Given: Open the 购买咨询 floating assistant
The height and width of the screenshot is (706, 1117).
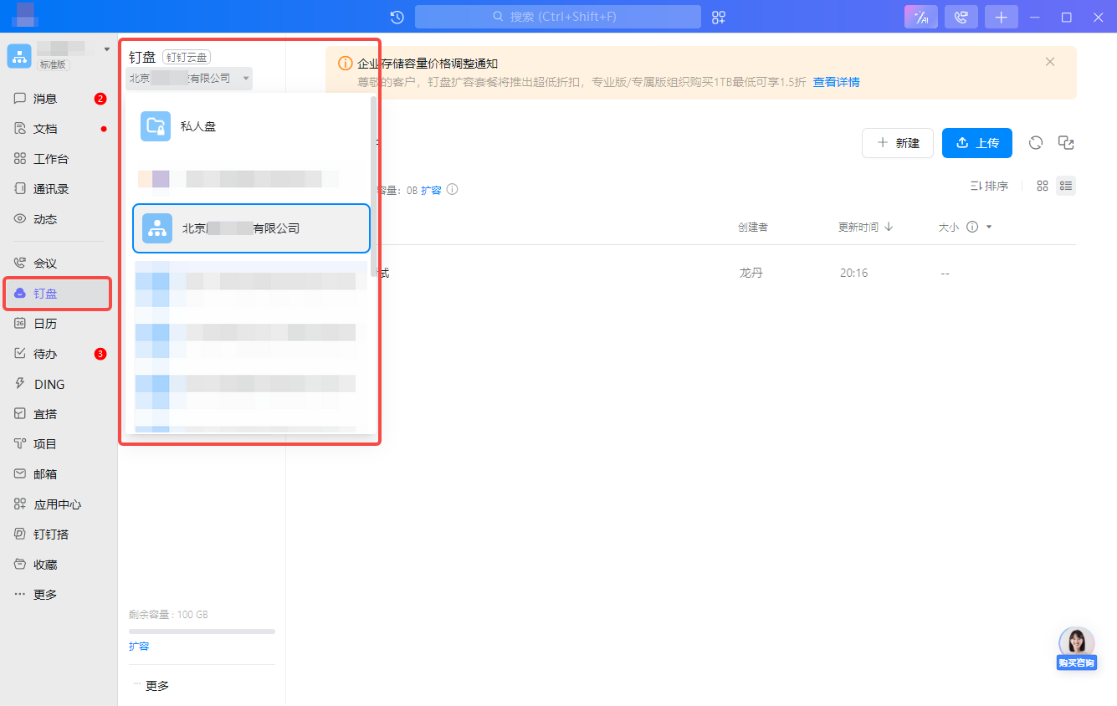Looking at the screenshot, I should point(1077,648).
